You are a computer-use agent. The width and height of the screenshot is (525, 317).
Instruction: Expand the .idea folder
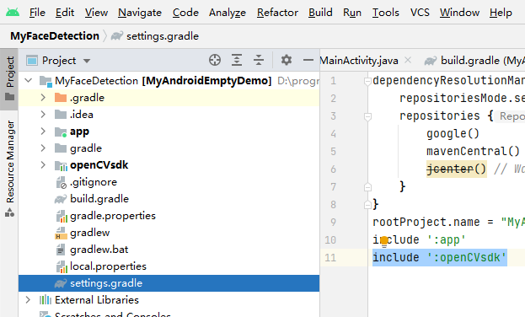(x=43, y=115)
